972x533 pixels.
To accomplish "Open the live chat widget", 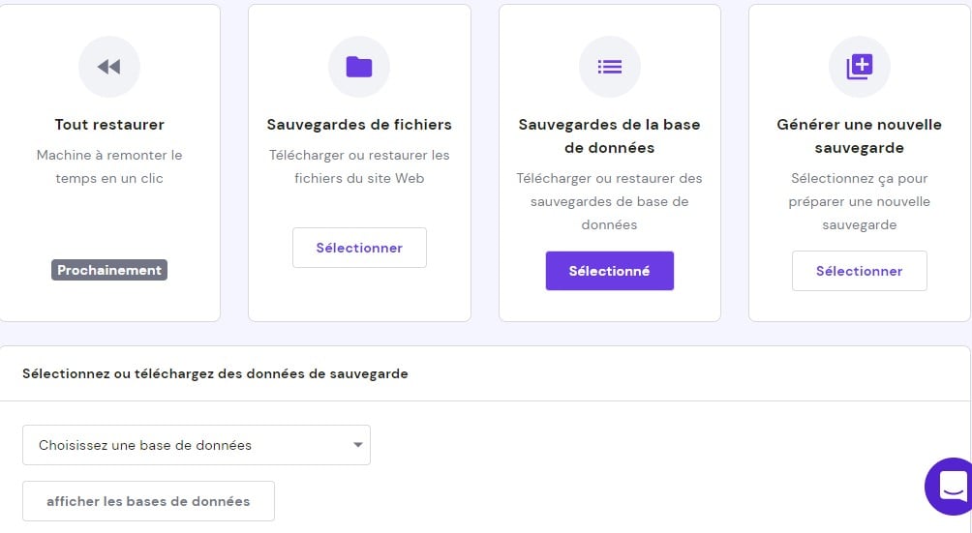I will click(x=952, y=486).
